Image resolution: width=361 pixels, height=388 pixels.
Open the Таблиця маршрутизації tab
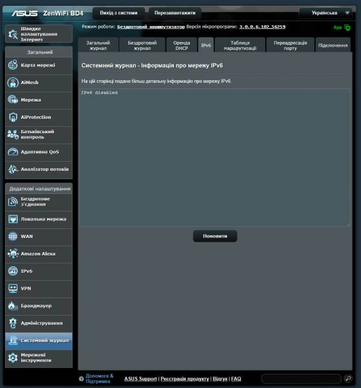pyautogui.click(x=240, y=45)
